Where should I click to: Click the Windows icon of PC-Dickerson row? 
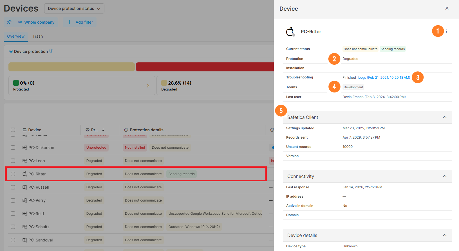tap(25, 148)
